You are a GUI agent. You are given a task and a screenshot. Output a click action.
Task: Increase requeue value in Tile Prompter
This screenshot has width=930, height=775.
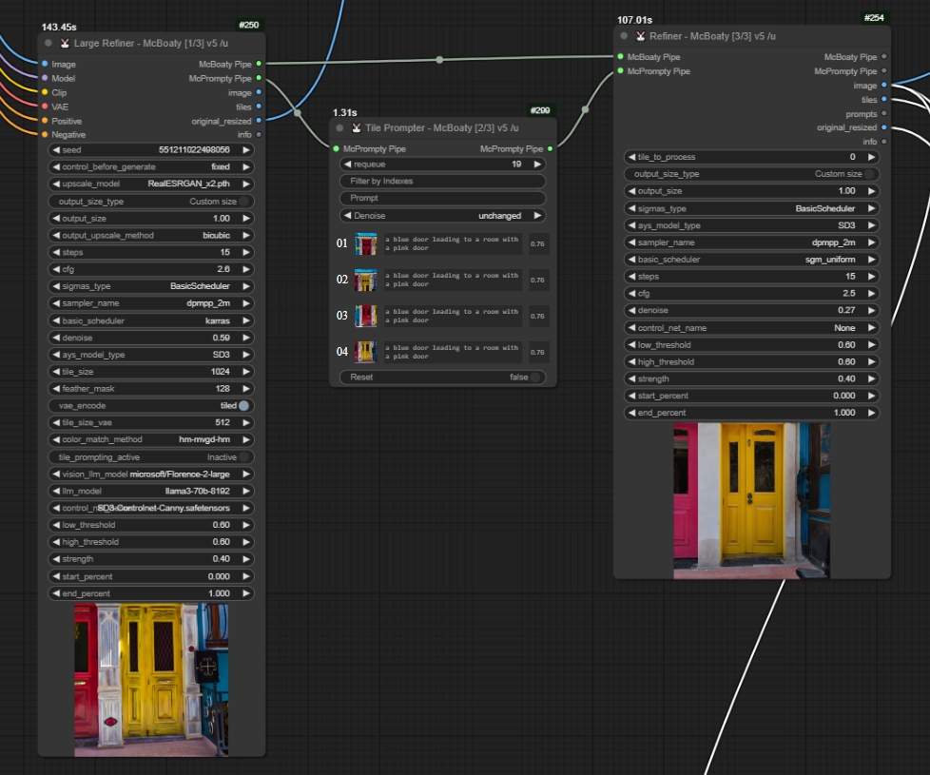pos(537,165)
